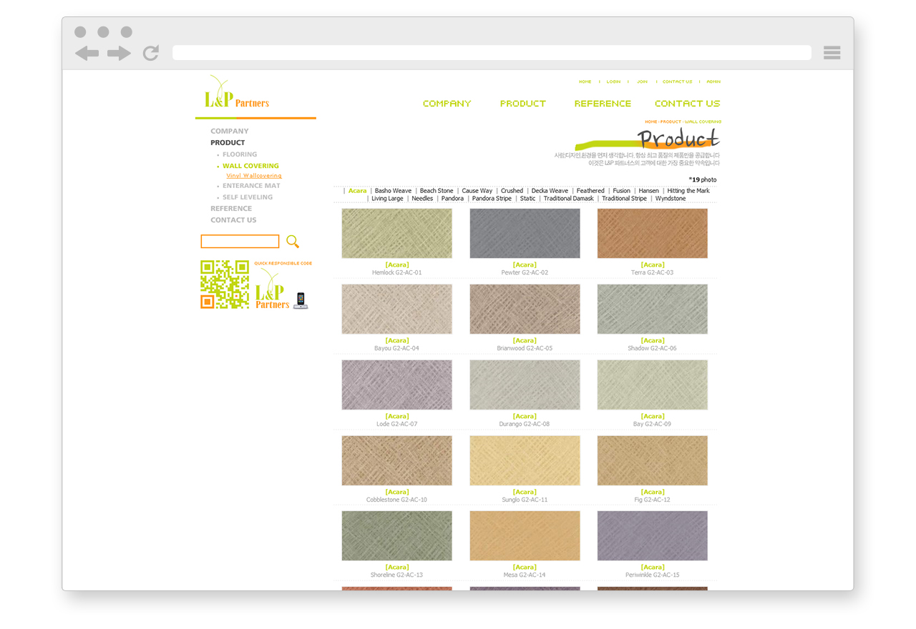This screenshot has height=629, width=916.
Task: Focus the sidebar search box
Action: (240, 242)
